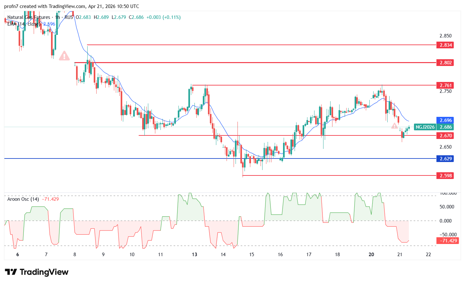Click date 21 on the time axis
The height and width of the screenshot is (284, 465).
[400, 255]
